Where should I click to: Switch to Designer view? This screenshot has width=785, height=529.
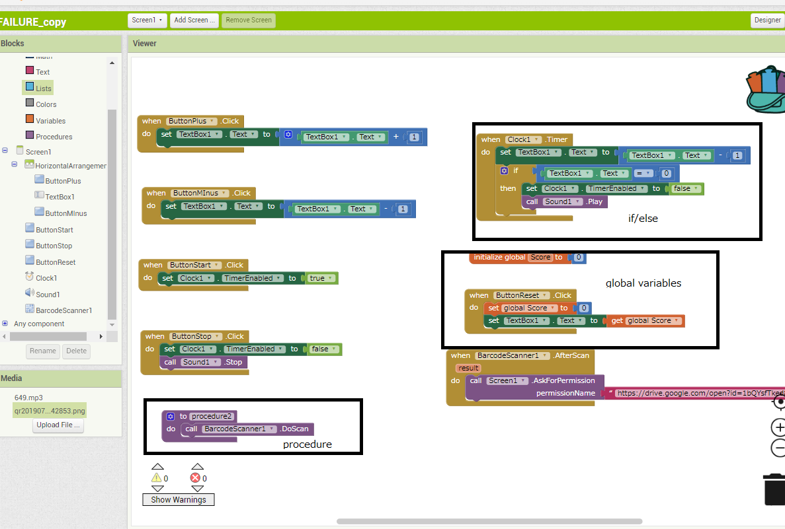pyautogui.click(x=767, y=20)
